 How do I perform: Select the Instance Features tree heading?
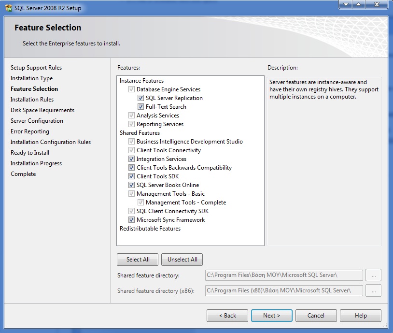tap(141, 81)
